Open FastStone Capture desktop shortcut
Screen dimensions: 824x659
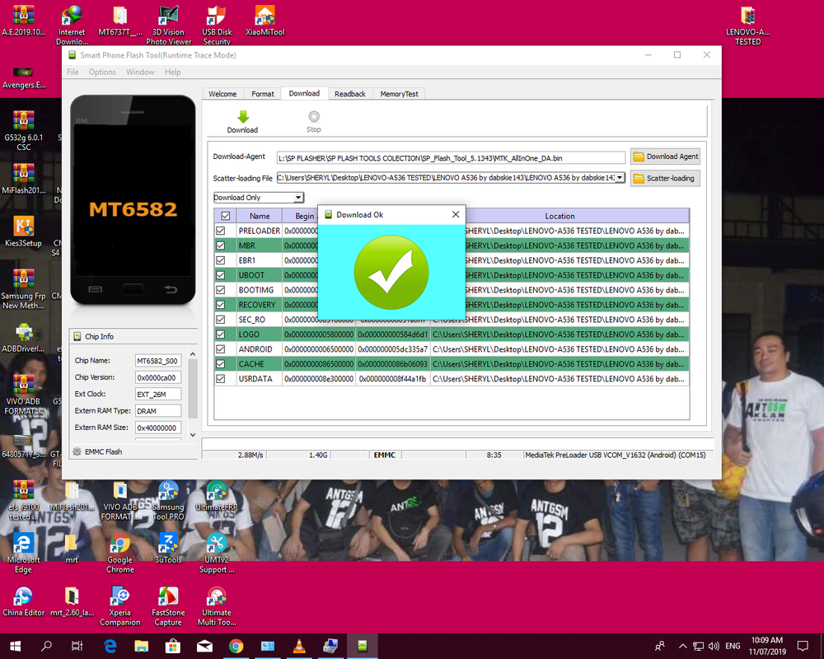tap(168, 606)
